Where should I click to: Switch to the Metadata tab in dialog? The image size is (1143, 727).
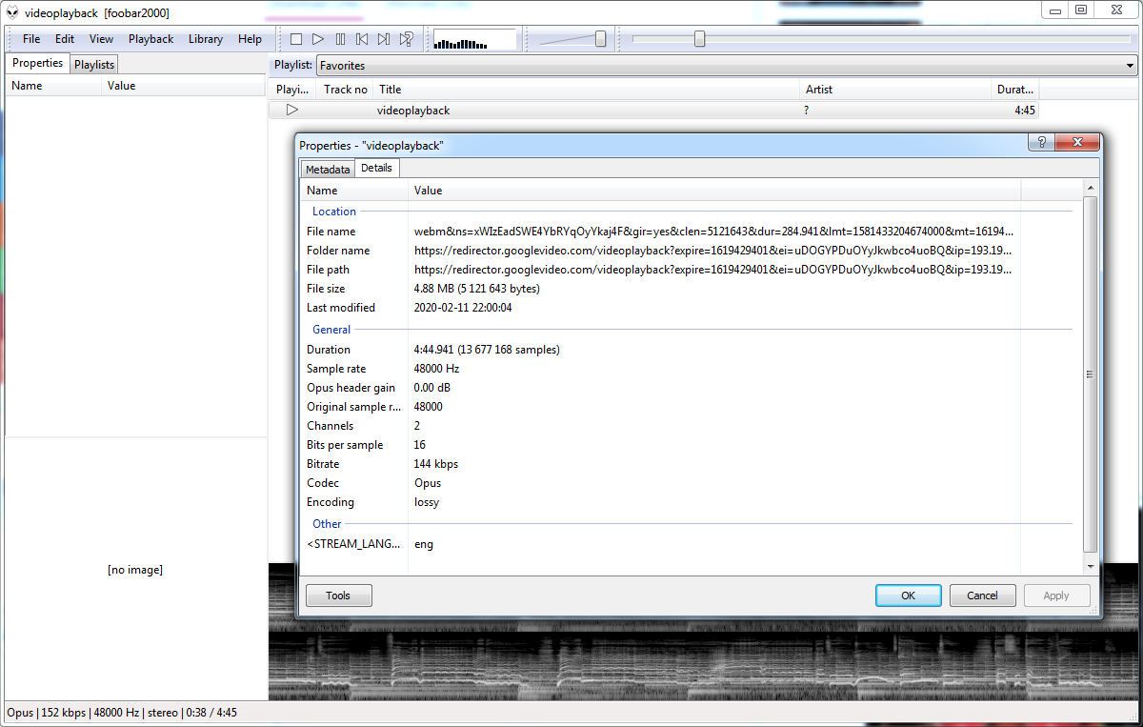tap(328, 170)
